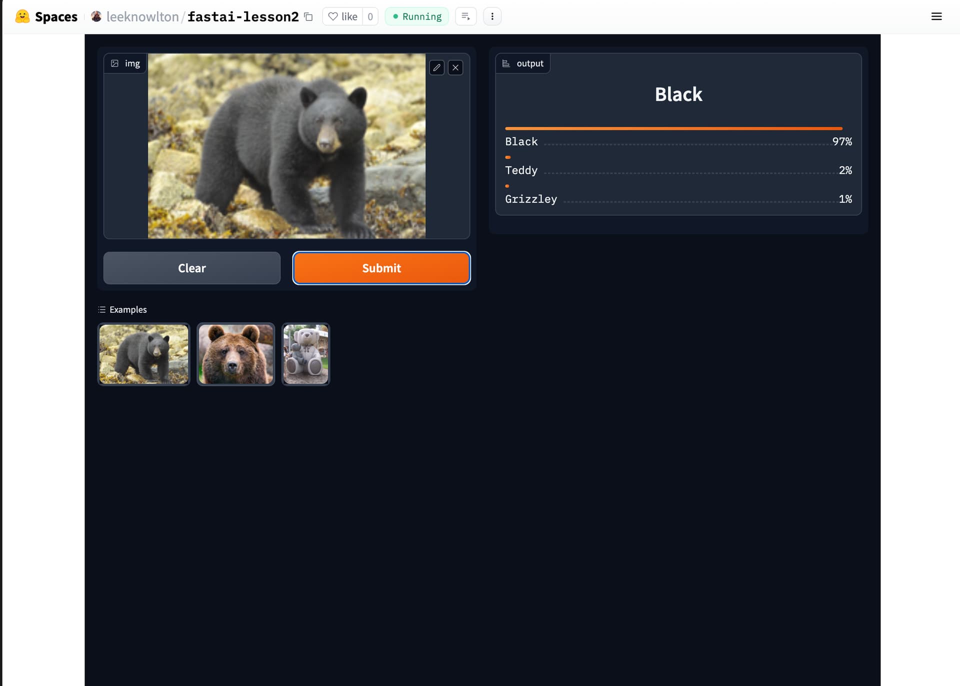Viewport: 960px width, 686px height.
Task: Open the hamburger menu at top right
Action: point(936,16)
